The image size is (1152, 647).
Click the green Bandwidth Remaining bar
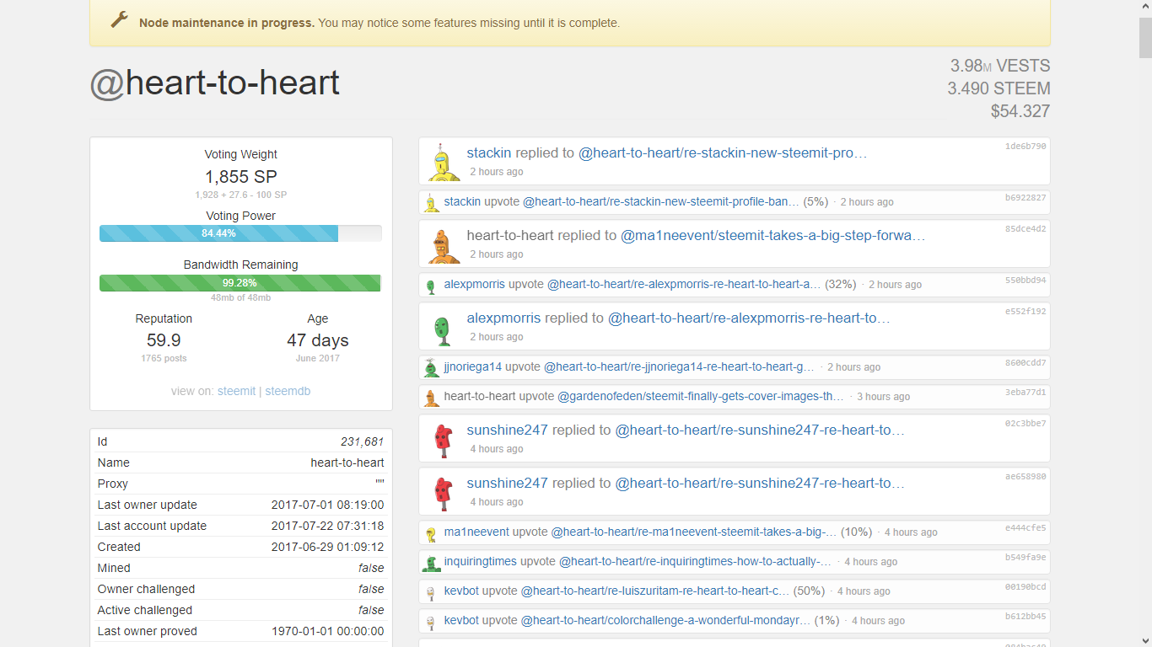(240, 283)
